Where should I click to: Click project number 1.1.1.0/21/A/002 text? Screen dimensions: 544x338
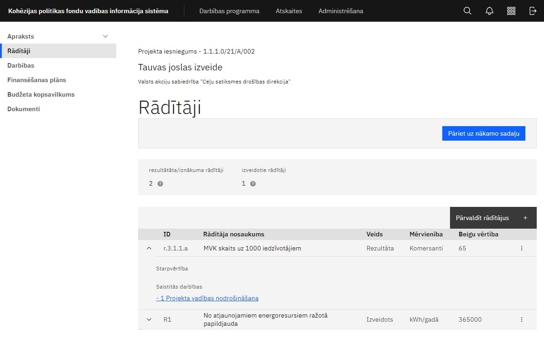click(229, 51)
